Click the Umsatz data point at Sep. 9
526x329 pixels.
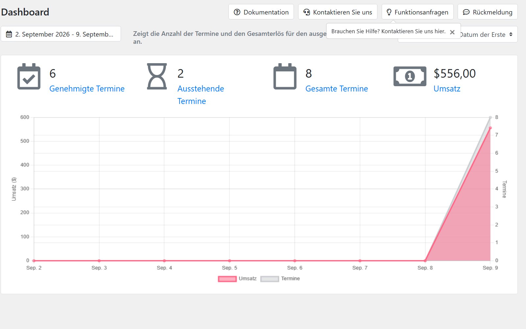490,128
